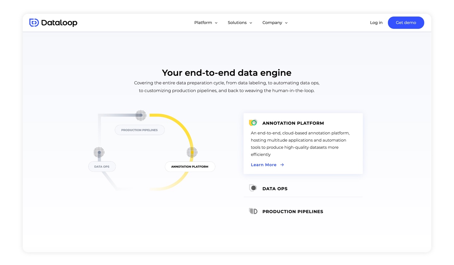
Task: Click the dotted node above Production Pipelines label
Action: (x=141, y=115)
